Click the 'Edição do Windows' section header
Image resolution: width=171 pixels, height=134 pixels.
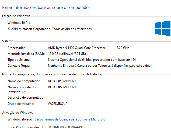pos(16,16)
